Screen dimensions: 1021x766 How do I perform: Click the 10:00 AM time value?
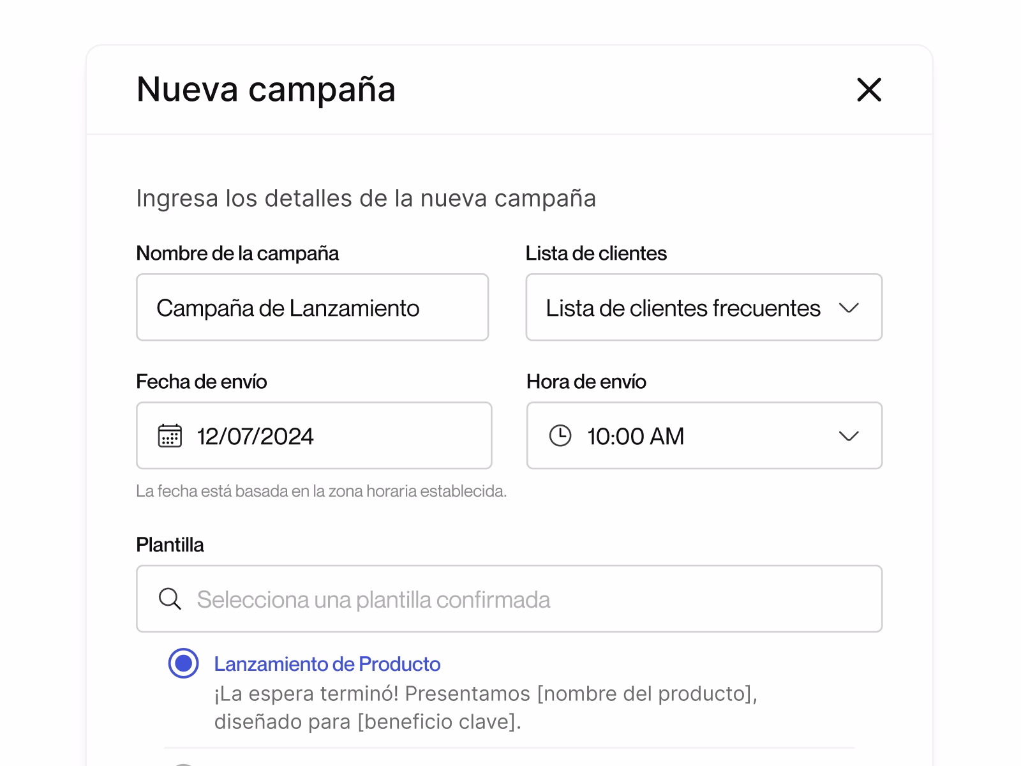(x=636, y=437)
